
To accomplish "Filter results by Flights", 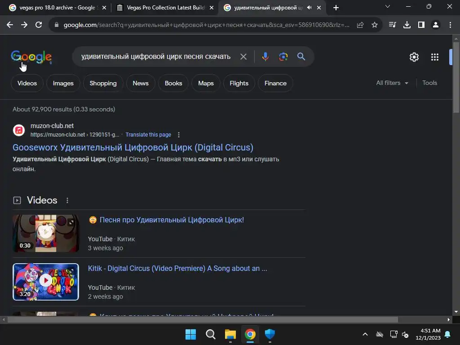I will [x=239, y=83].
